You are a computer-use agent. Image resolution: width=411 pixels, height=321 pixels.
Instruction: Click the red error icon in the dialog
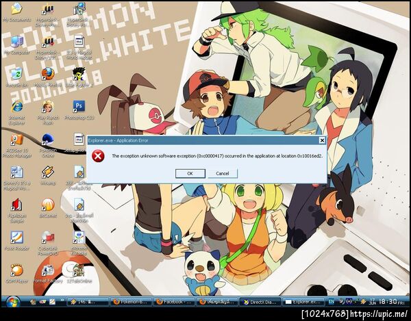[x=98, y=156]
